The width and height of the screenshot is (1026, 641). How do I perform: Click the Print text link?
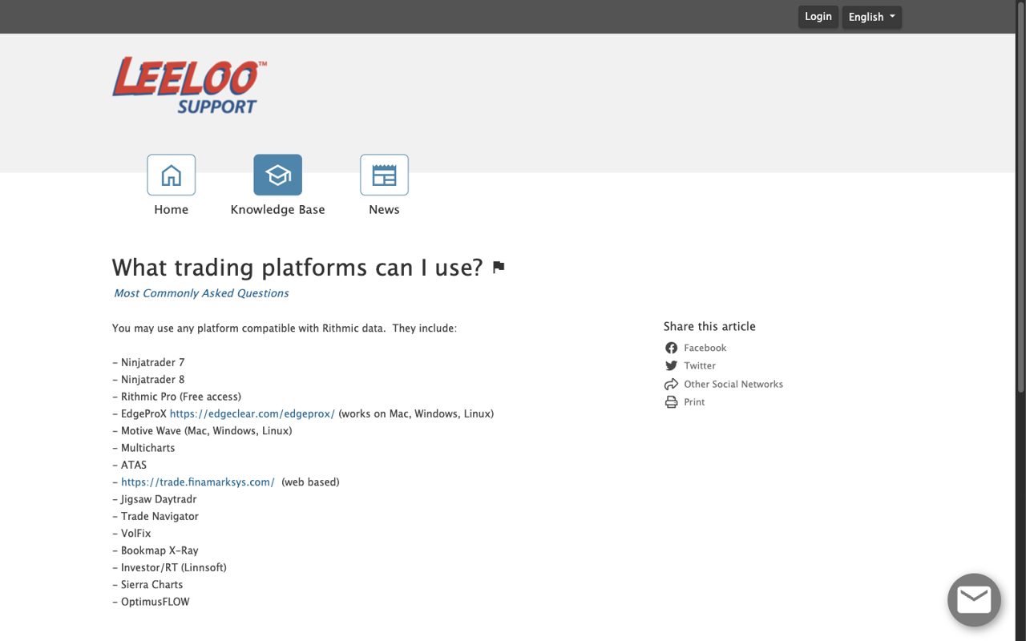[x=694, y=402]
